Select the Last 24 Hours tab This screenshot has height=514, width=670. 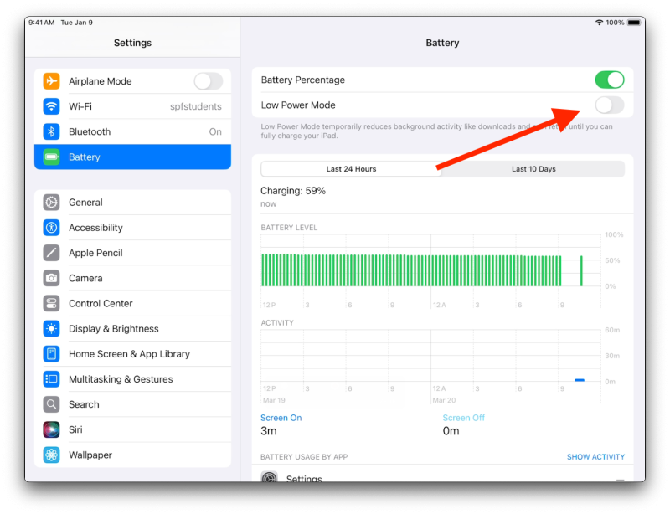pyautogui.click(x=352, y=168)
